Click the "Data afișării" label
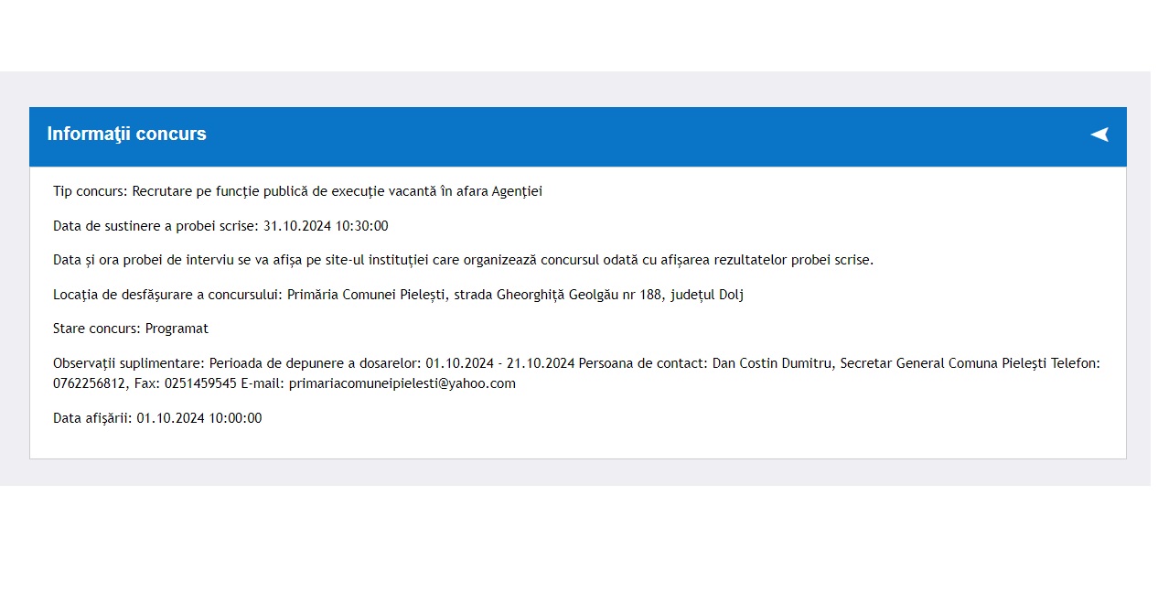Viewport: 1158px width, 593px height. click(92, 418)
